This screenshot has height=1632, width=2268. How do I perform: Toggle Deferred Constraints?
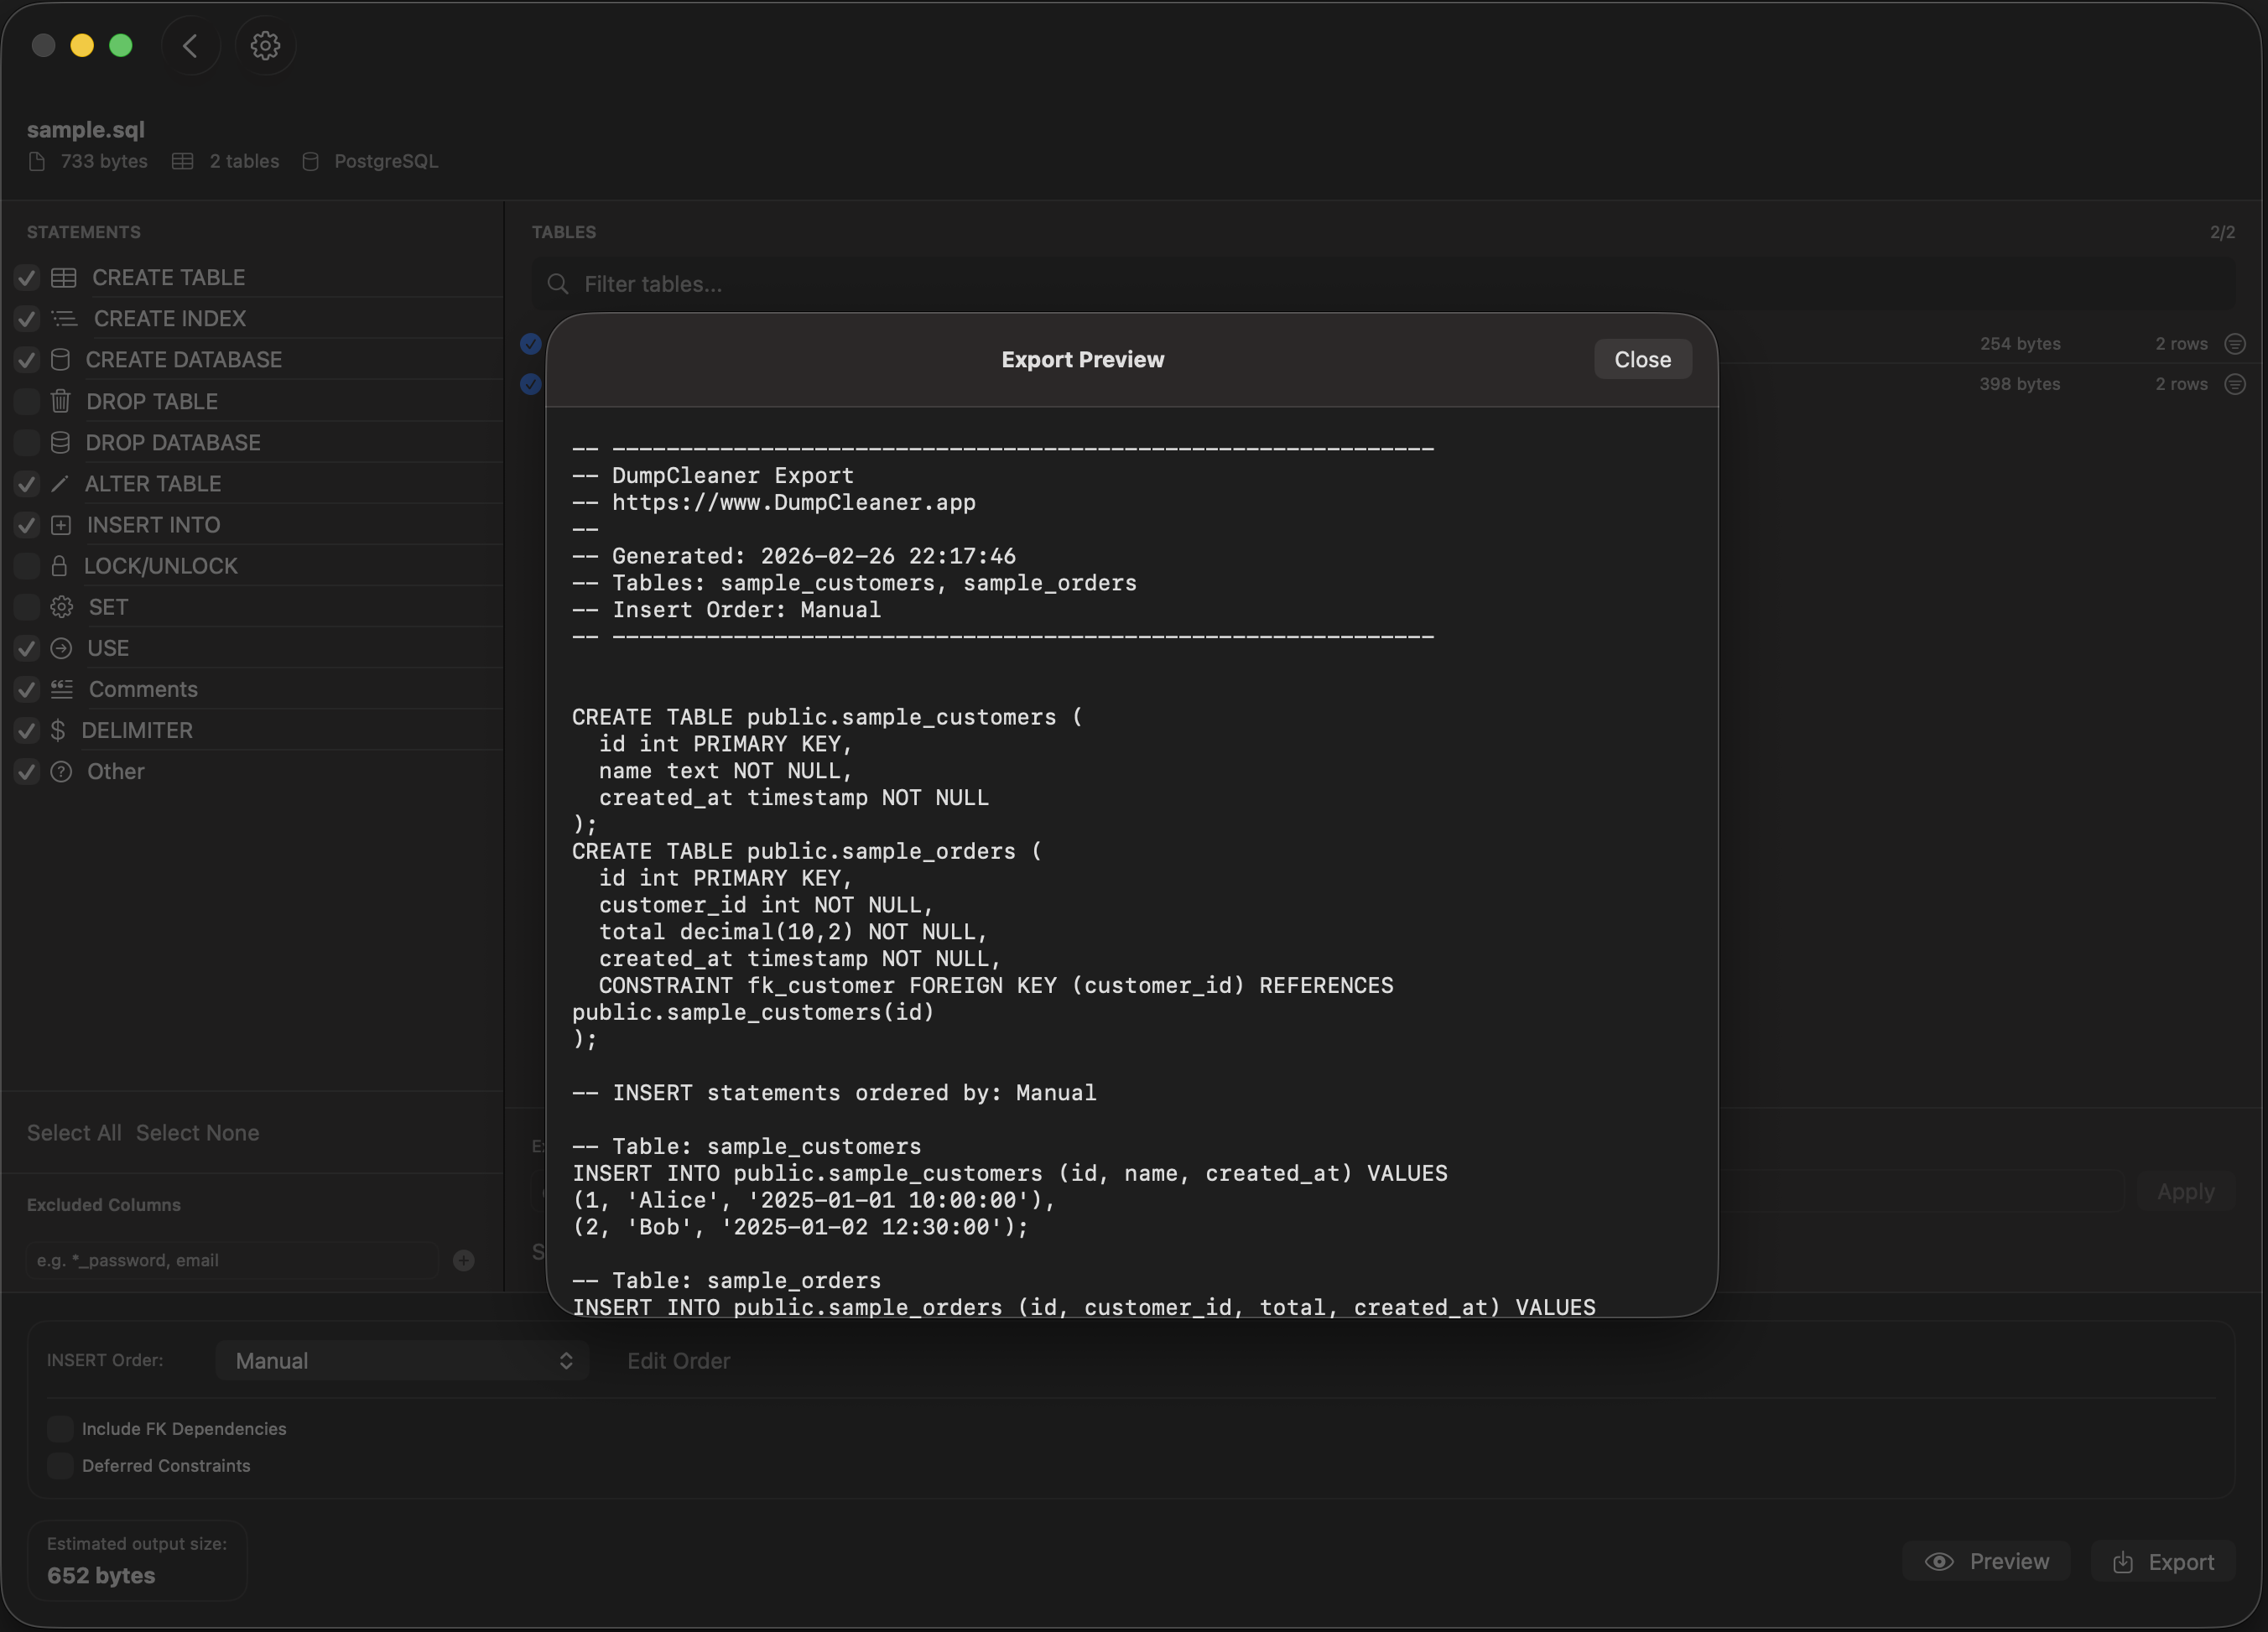pyautogui.click(x=61, y=1466)
